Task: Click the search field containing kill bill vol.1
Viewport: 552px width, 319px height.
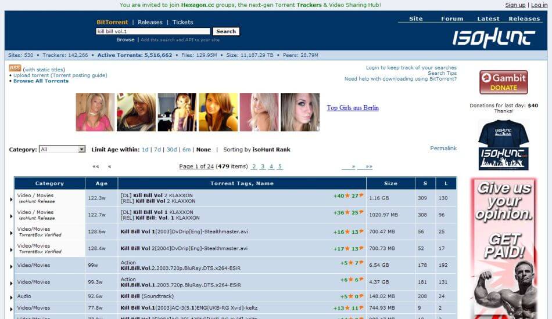Action: (153, 31)
